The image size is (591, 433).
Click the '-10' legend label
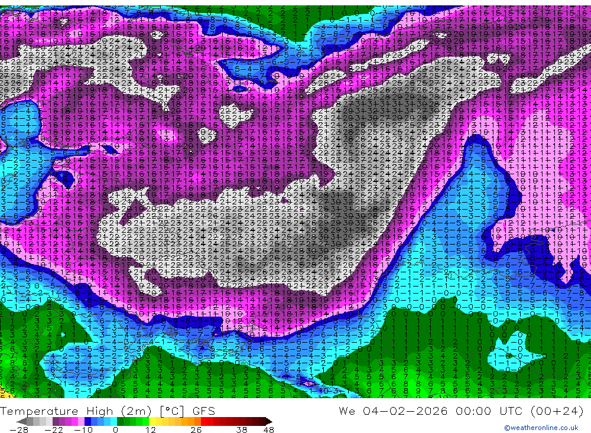point(83,430)
